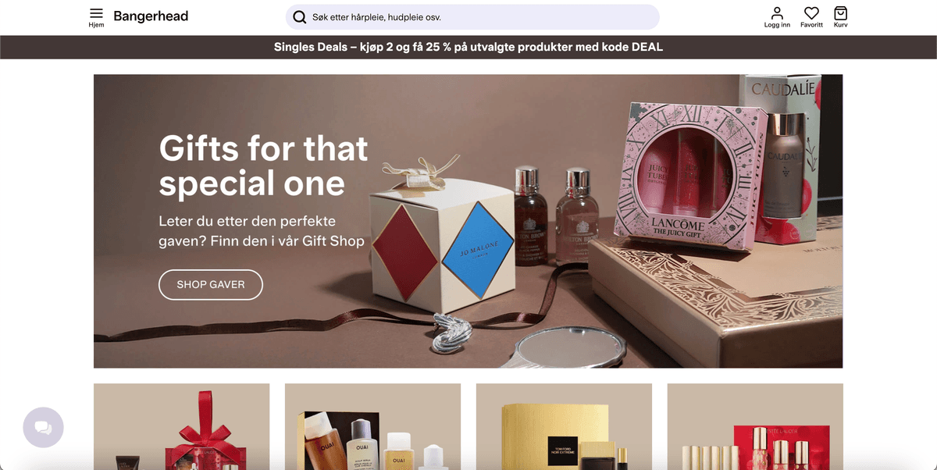View Favoritt heart wishlist
This screenshot has width=937, height=470.
point(811,17)
